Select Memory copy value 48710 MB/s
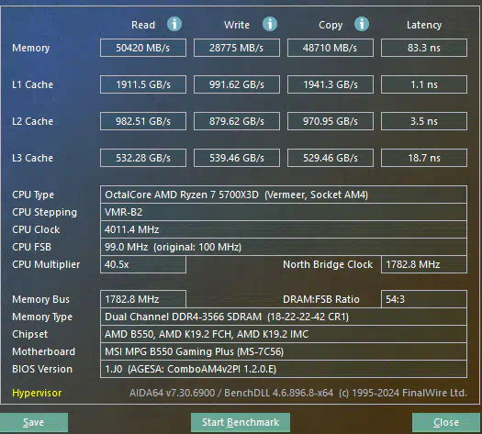 click(x=331, y=48)
